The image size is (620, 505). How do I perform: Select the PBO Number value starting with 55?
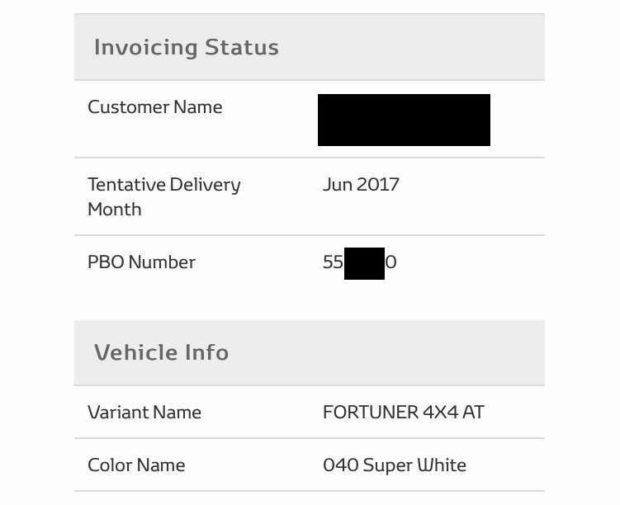pyautogui.click(x=359, y=262)
